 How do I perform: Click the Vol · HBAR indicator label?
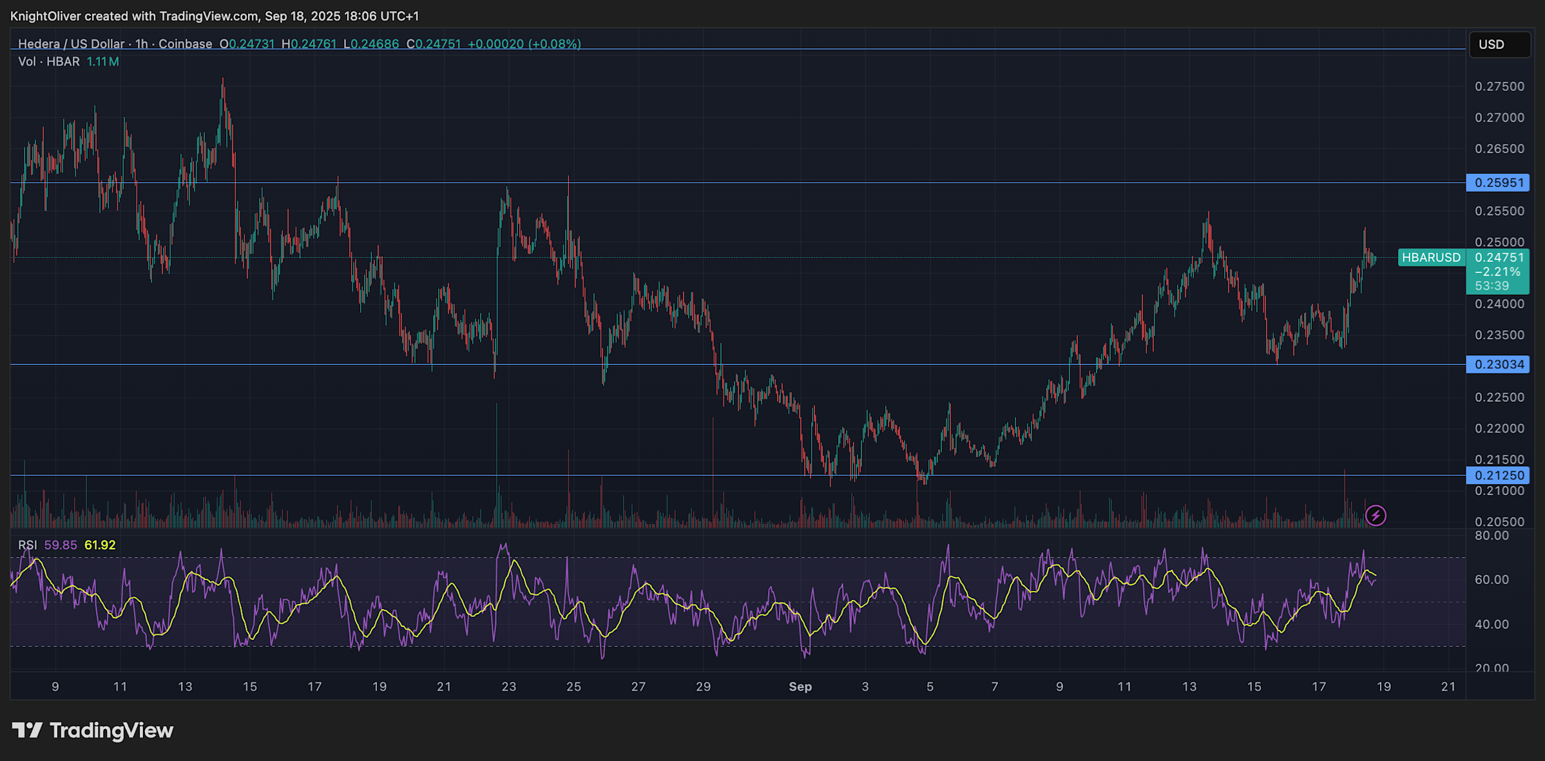pyautogui.click(x=49, y=62)
